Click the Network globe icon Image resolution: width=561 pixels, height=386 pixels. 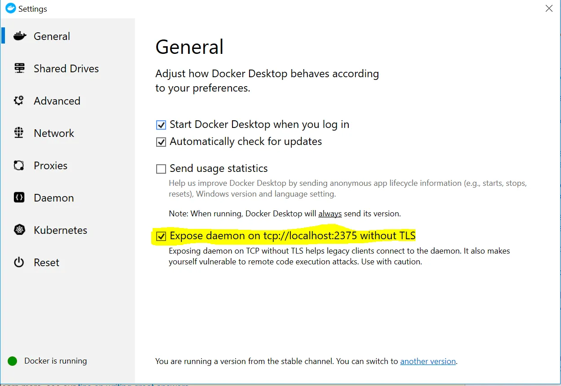19,133
